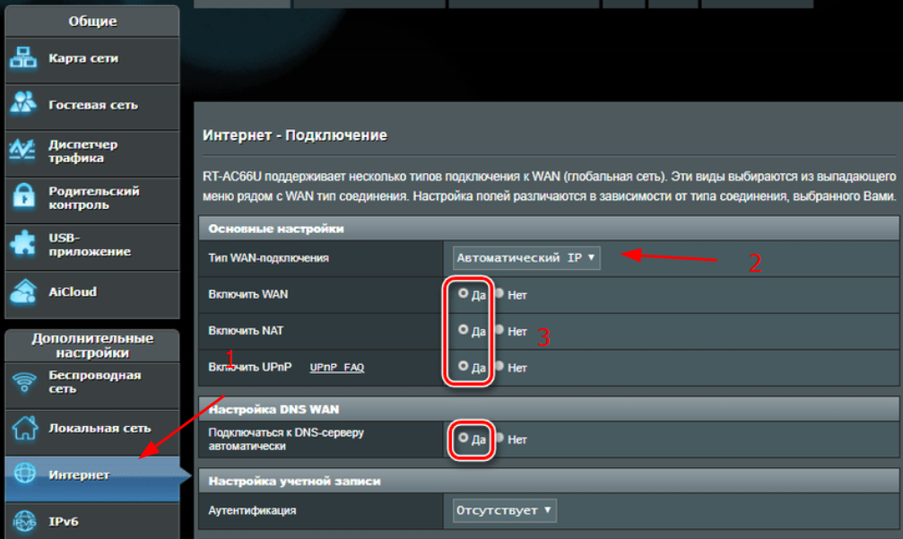Viewport: 903px width, 539px height.
Task: Click the Основные настройки section header
Action: (x=548, y=229)
